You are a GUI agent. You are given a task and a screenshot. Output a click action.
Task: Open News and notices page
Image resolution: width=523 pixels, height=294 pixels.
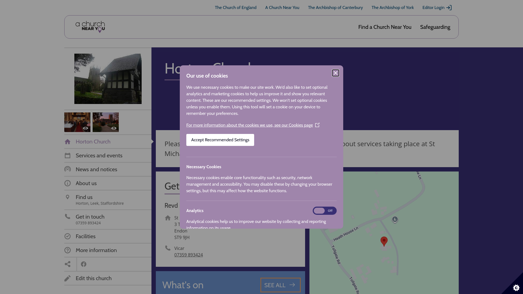coord(108,169)
